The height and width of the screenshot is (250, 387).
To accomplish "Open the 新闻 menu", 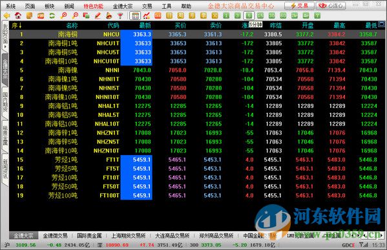I will coord(69,6).
